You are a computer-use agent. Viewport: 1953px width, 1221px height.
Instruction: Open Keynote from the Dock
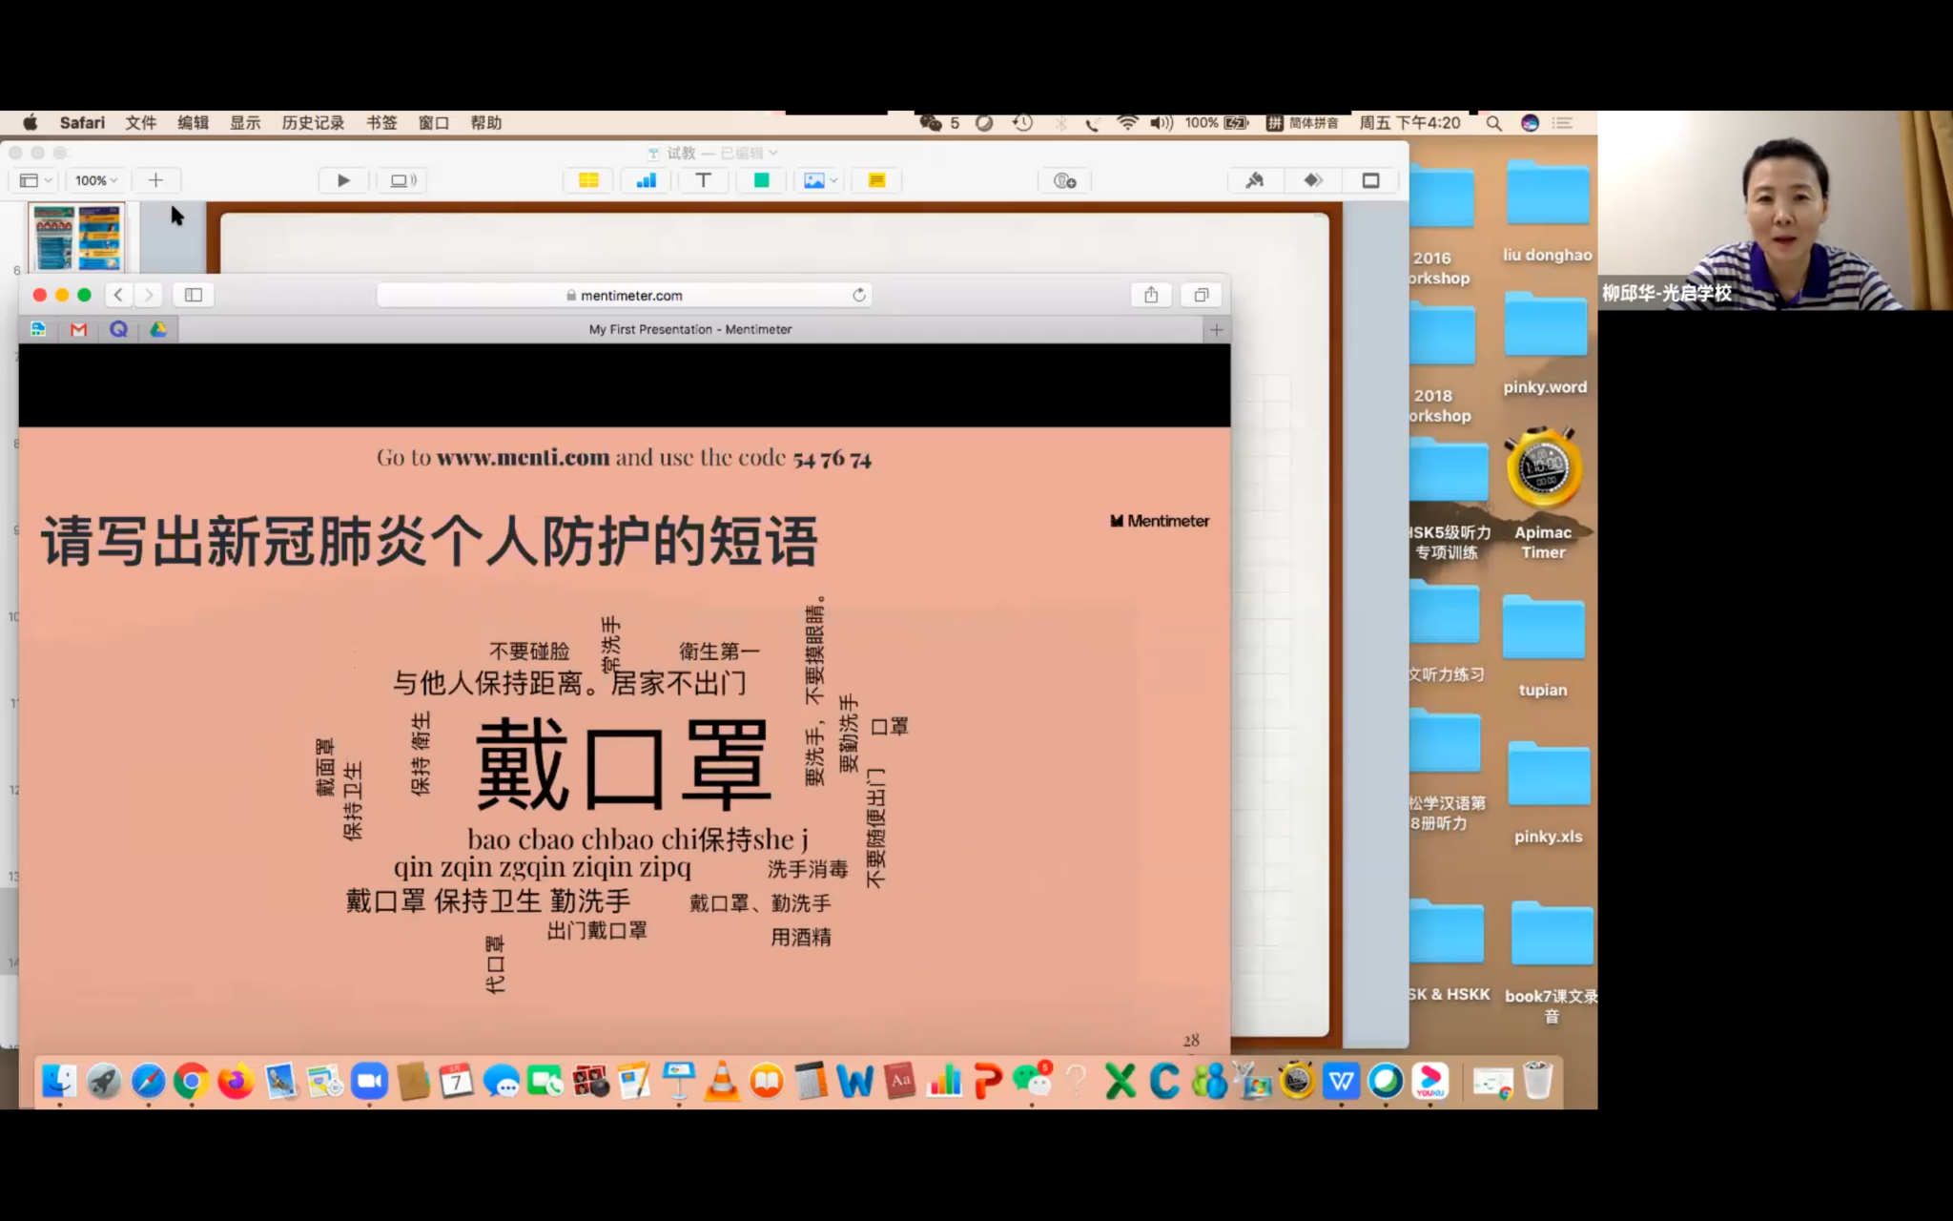(x=678, y=1081)
